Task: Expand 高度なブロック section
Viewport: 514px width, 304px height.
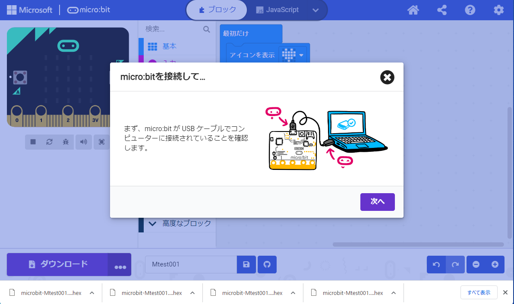Action: 177,223
